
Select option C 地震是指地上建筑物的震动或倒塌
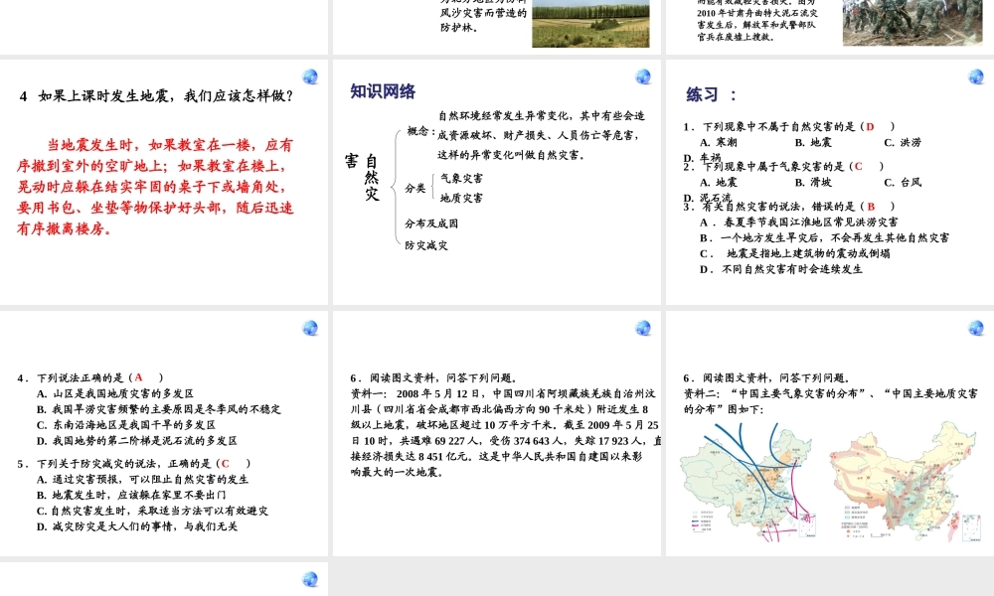pos(795,253)
